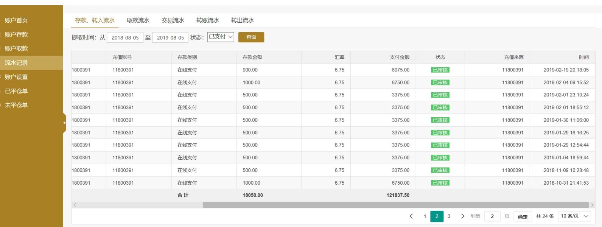Switch to the 取款流水 tab
This screenshot has width=602, height=227.
pos(138,20)
